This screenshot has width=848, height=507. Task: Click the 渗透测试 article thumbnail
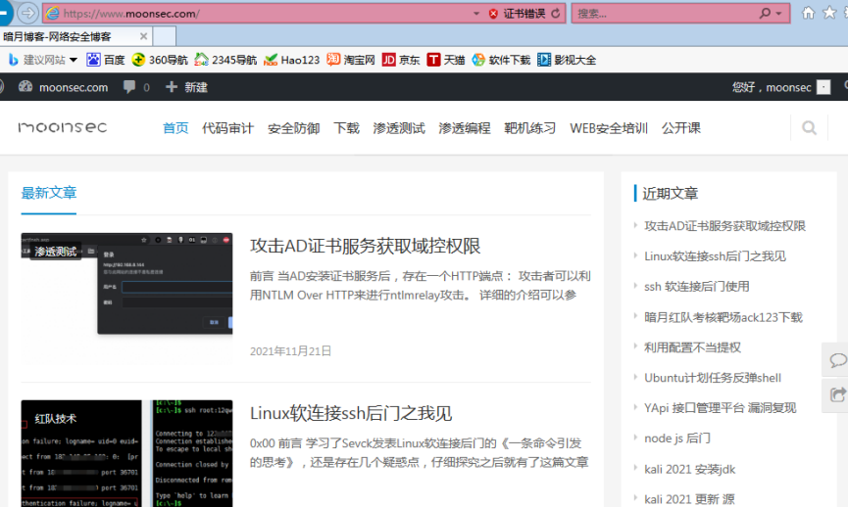(x=126, y=298)
